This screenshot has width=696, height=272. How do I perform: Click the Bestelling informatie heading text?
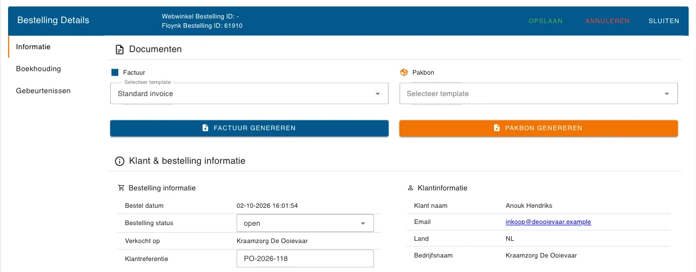pos(162,188)
